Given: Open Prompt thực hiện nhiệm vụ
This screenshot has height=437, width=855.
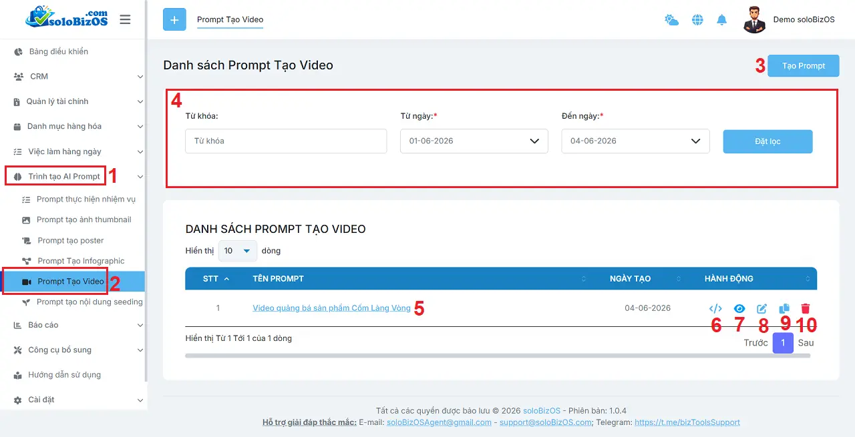Looking at the screenshot, I should [x=86, y=199].
